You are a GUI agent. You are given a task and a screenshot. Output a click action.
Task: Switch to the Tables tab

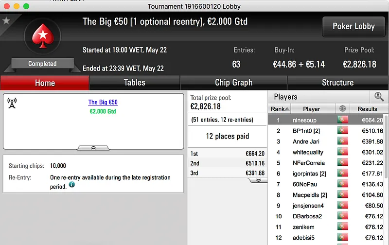[x=135, y=83]
